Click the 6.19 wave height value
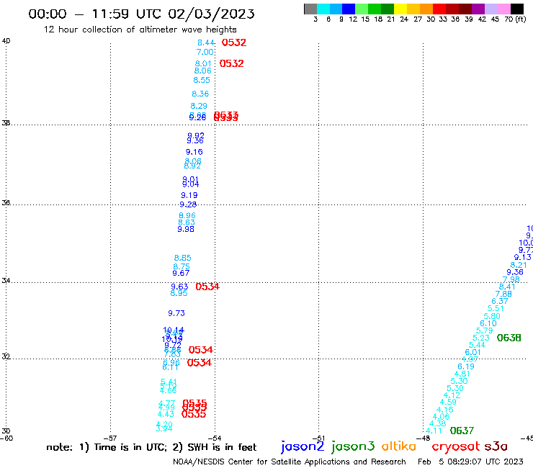Screen dimensions: 533x468 point(466,366)
